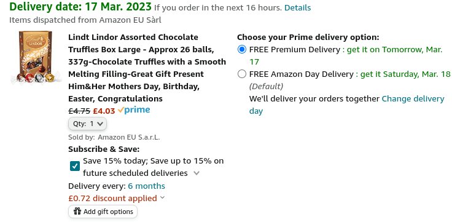Click the £0.72 discount applied text
The height and width of the screenshot is (222, 452).
pos(113,199)
